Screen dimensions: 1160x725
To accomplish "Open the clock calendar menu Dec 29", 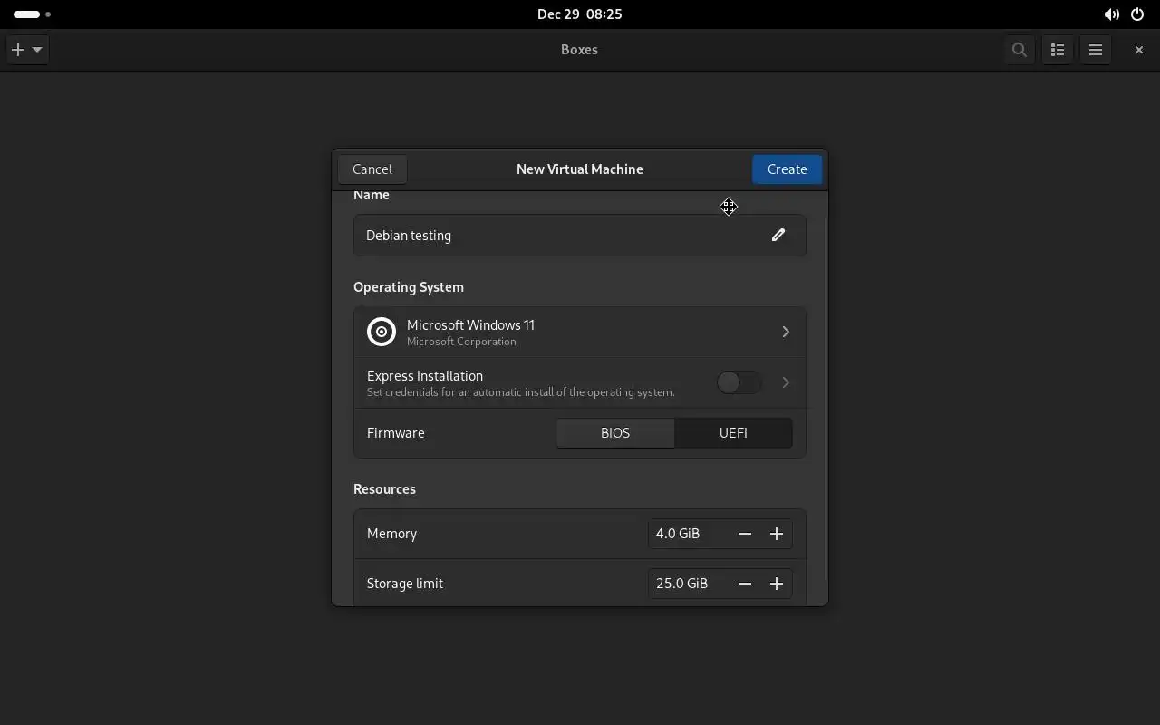I will point(579,14).
